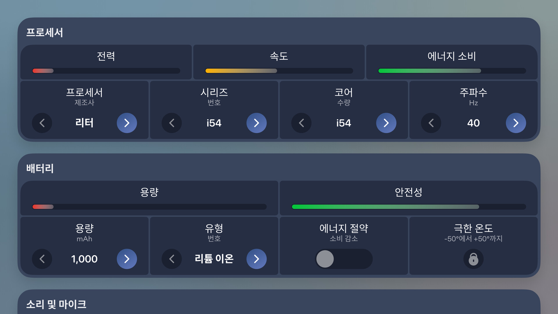Click next arrow for 프로세서 제조사

pos(127,123)
